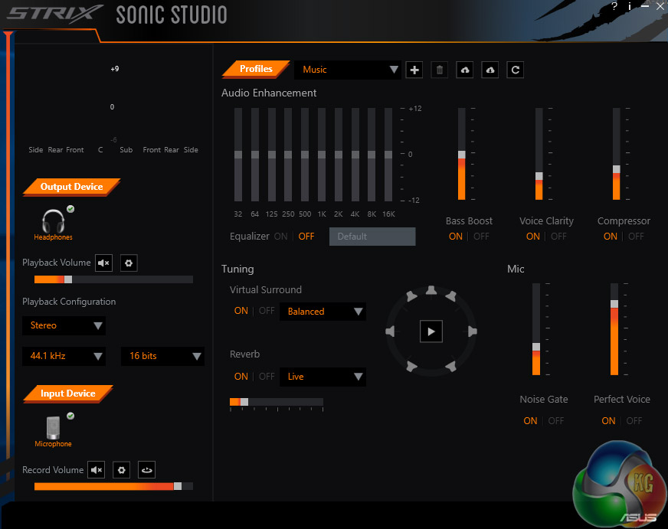Turn Noise Gate OFF
This screenshot has width=668, height=529.
[556, 420]
